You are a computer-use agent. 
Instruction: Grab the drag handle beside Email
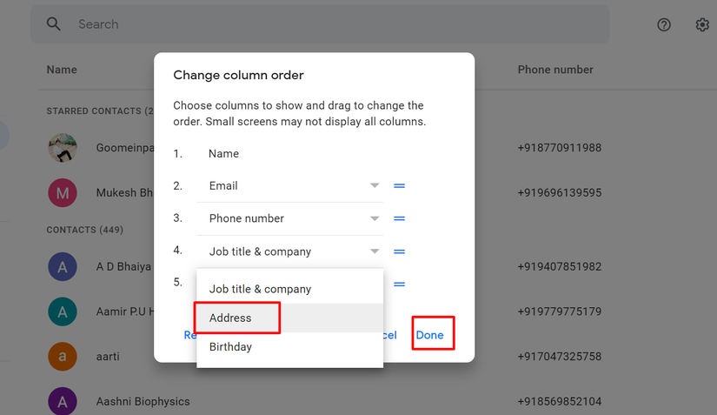399,186
